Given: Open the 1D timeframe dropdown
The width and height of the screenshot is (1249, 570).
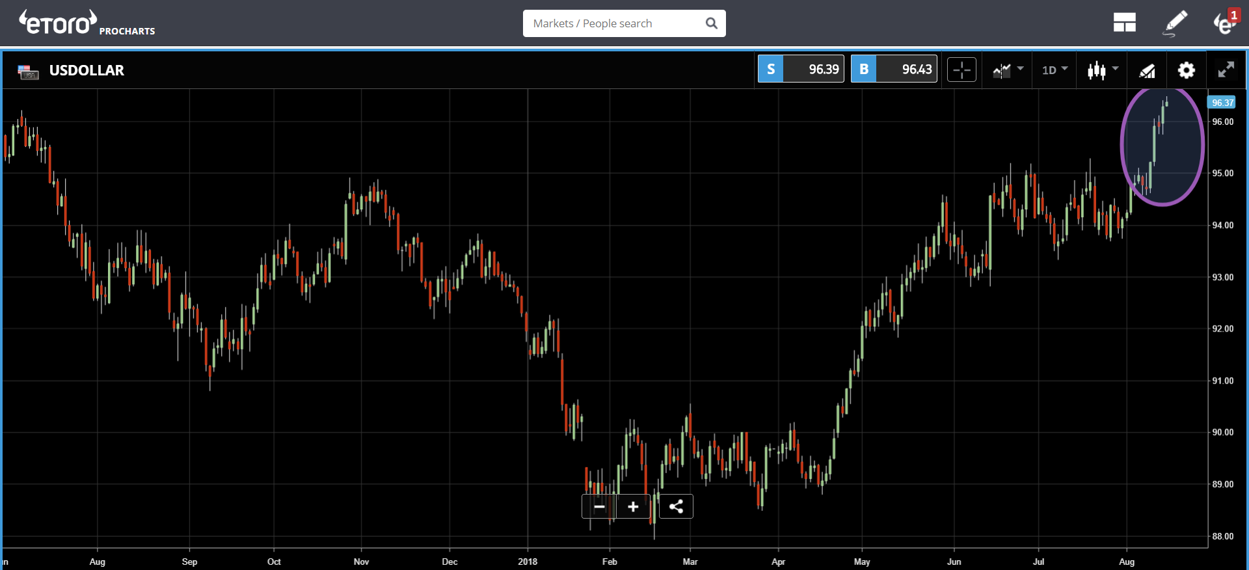Looking at the screenshot, I should pos(1054,70).
